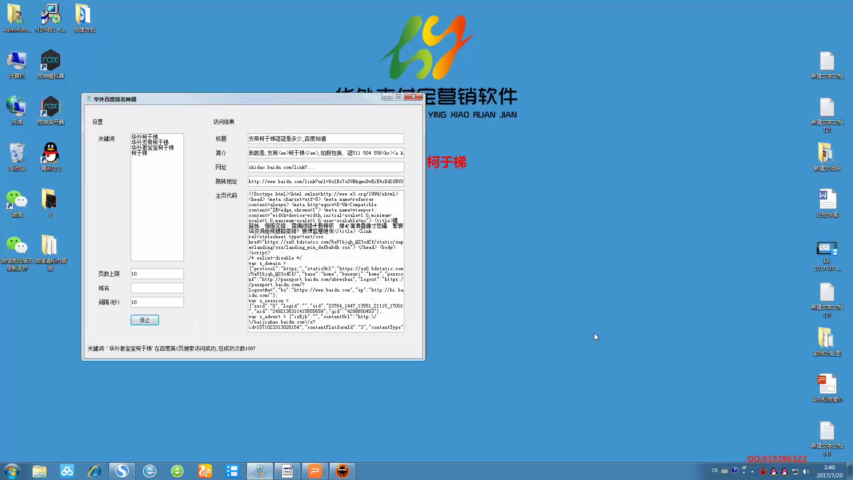Open UC browser squirrel icon
Screen dimensions: 853x480
[205, 471]
